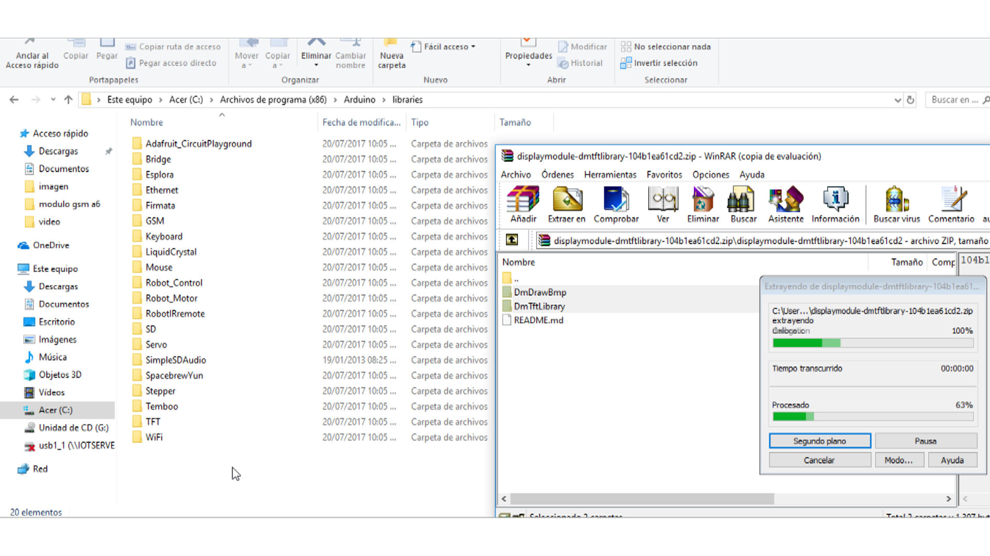Open the recent locations dropdown arrow
The height and width of the screenshot is (556, 990).
[x=53, y=100]
